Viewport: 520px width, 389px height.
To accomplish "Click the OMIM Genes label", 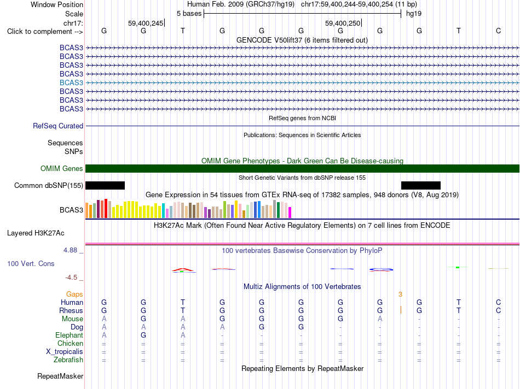I will [61, 168].
